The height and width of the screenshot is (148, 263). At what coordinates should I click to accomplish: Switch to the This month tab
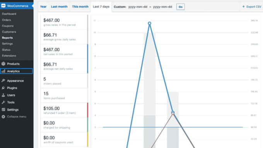pyautogui.click(x=80, y=7)
